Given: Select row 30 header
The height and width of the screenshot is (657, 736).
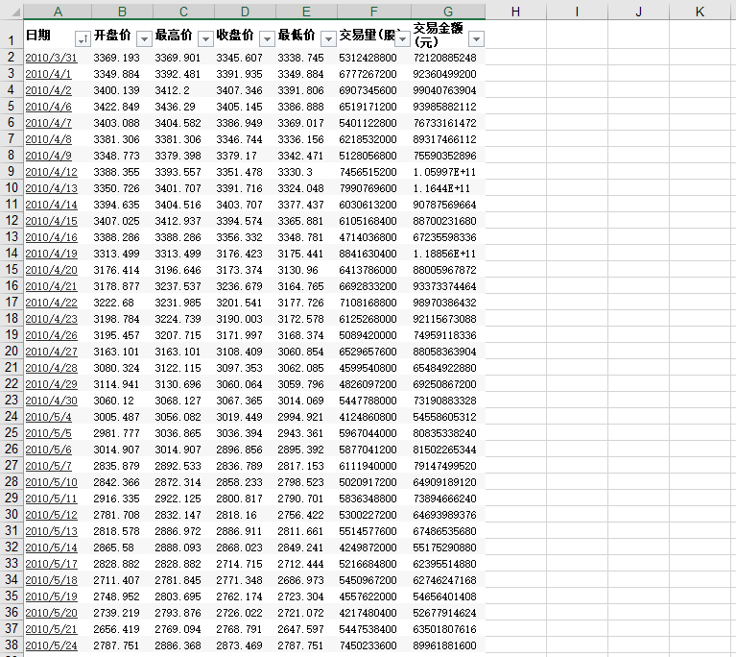Looking at the screenshot, I should pos(12,515).
